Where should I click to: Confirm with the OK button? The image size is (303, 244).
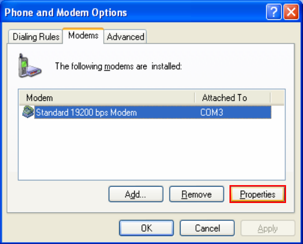(147, 228)
